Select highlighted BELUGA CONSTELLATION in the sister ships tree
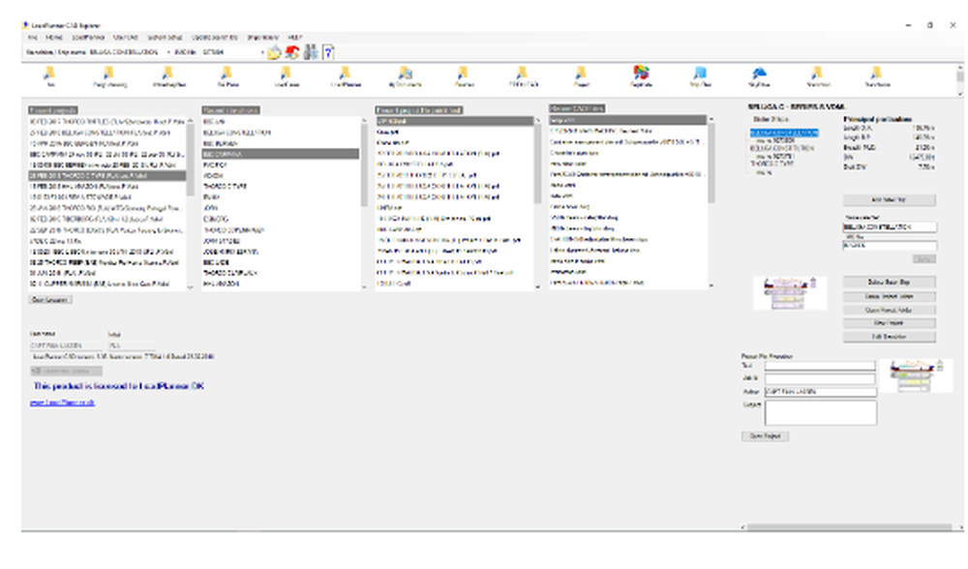 click(x=784, y=133)
